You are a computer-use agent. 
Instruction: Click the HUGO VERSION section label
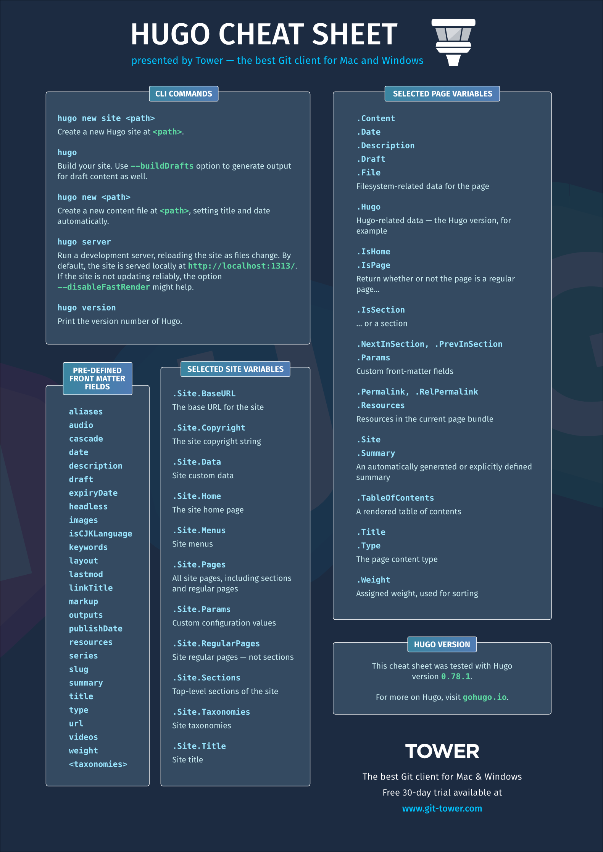click(x=442, y=644)
